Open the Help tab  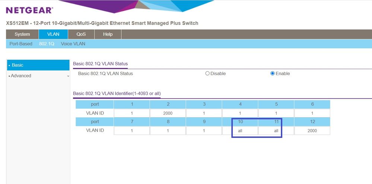point(108,34)
